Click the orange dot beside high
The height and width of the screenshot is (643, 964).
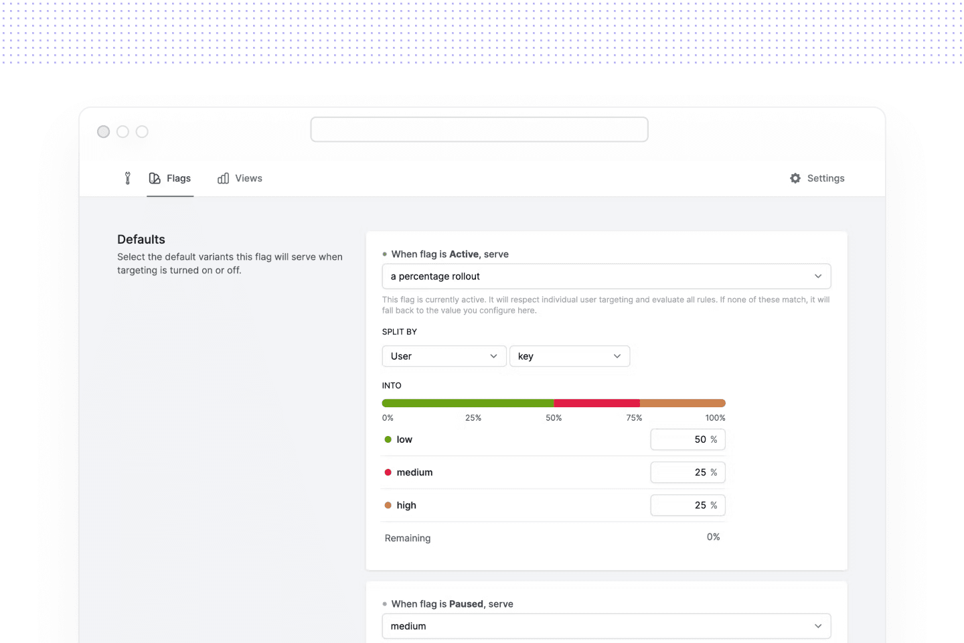pos(388,505)
